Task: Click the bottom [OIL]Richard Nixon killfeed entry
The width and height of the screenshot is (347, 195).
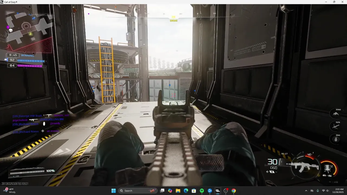Action: point(26,132)
